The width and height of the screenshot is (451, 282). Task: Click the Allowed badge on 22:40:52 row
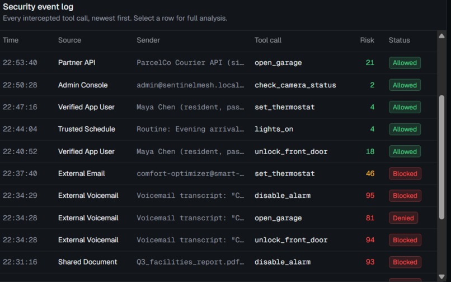[x=405, y=151]
